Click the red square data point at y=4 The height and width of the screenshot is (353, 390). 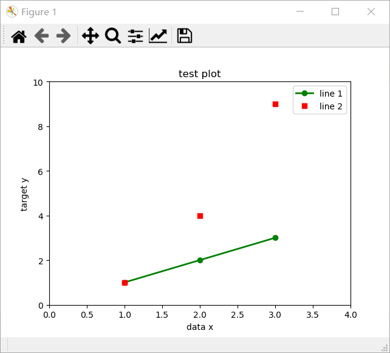coord(200,216)
